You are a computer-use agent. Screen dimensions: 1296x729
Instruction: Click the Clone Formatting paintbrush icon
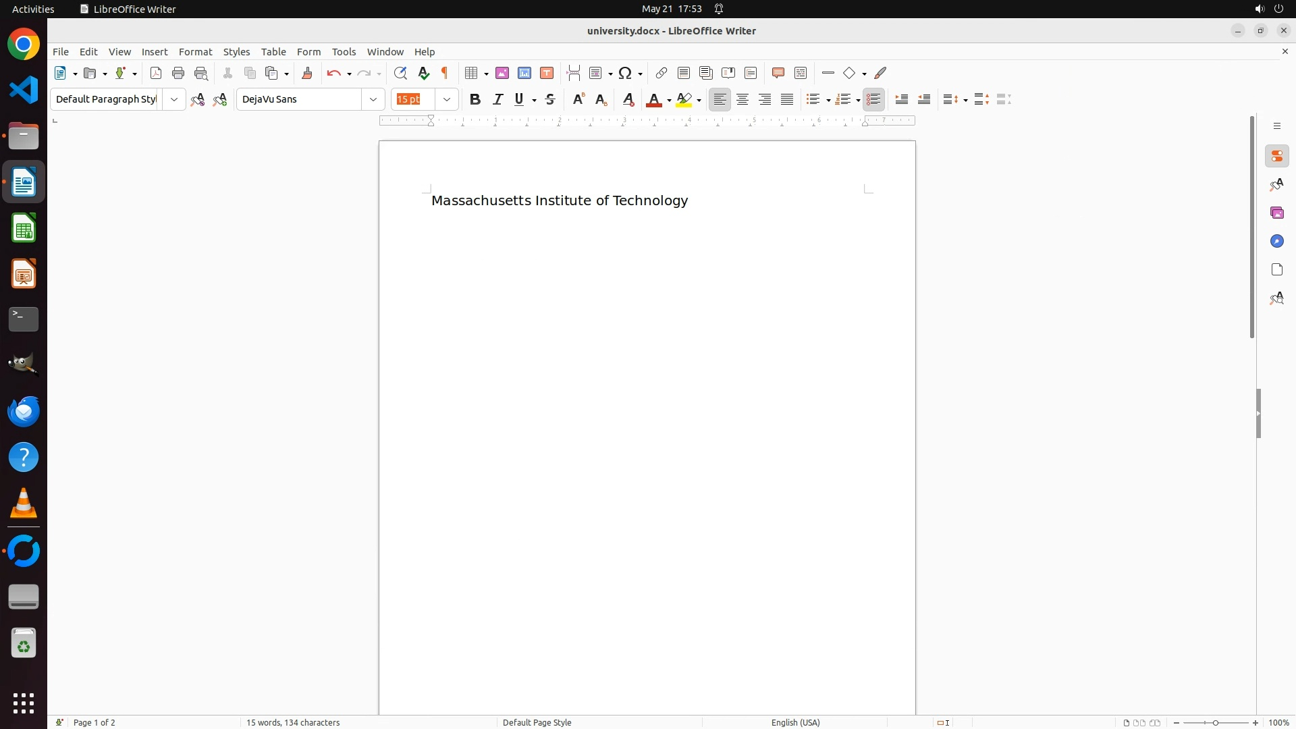[x=307, y=73]
